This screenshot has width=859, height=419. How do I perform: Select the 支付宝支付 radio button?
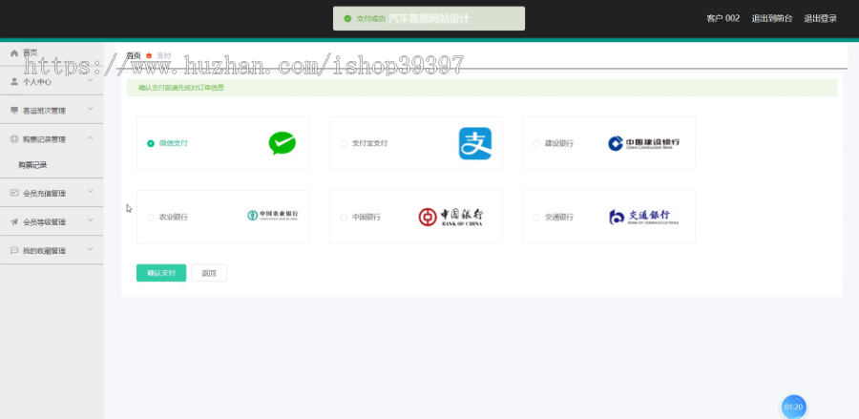coord(344,143)
